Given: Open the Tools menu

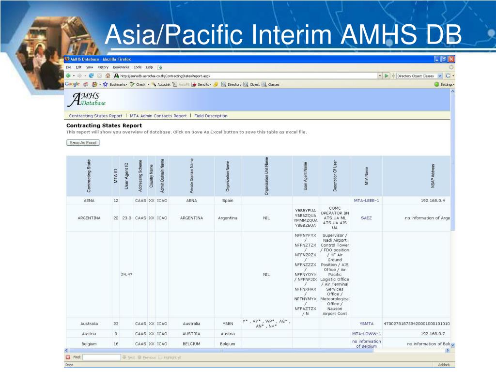Looking at the screenshot, I should (138, 67).
